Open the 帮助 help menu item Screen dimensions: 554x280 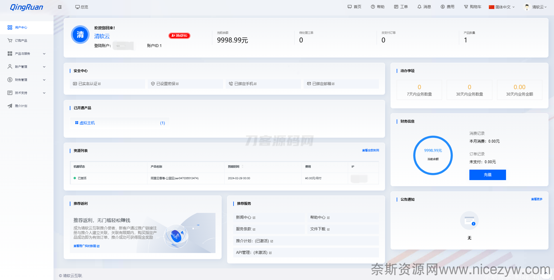click(378, 7)
